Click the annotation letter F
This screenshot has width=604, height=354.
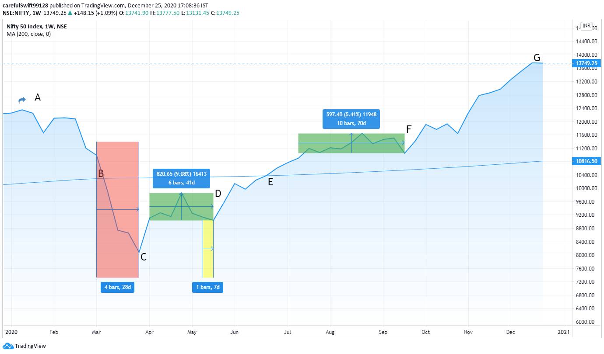(409, 129)
